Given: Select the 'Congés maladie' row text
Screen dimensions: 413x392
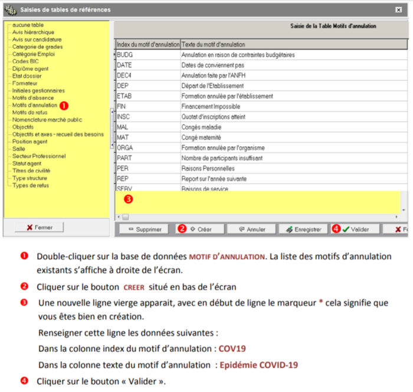Looking at the screenshot, I should point(199,128).
